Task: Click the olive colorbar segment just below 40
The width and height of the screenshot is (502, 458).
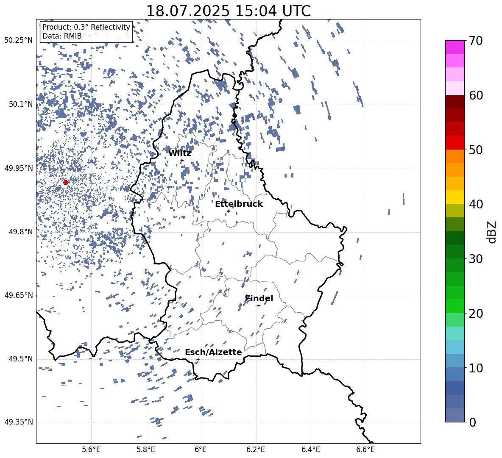Action: [x=455, y=211]
